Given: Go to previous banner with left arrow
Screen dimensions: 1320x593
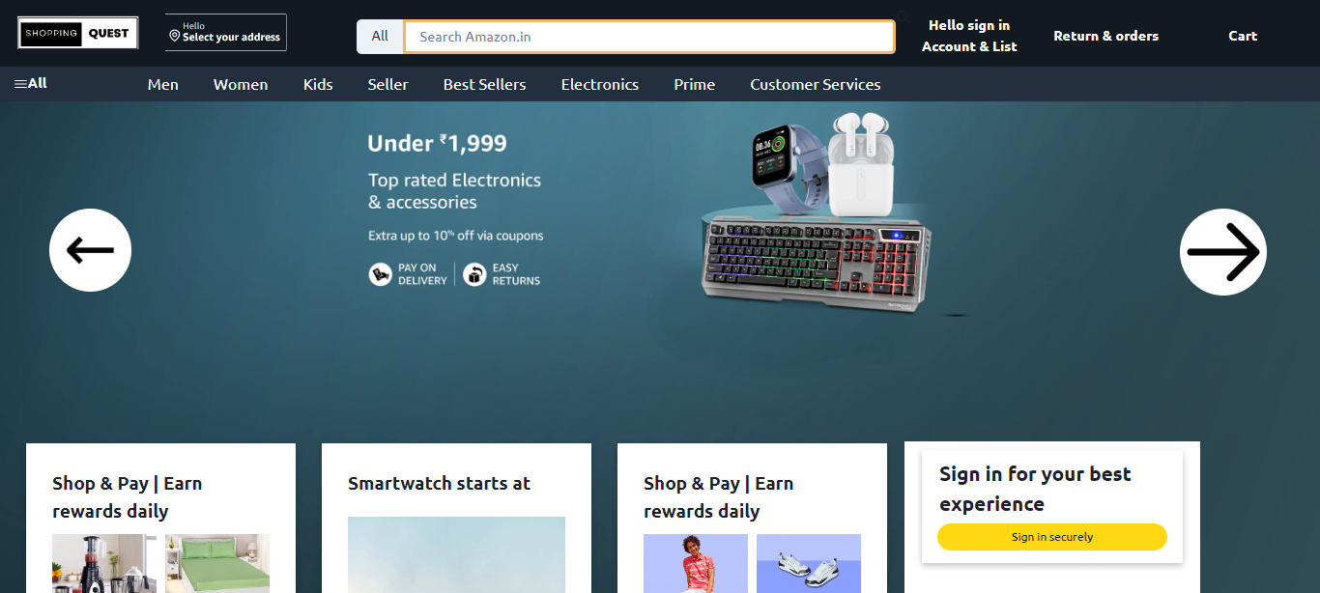Looking at the screenshot, I should click(x=90, y=250).
